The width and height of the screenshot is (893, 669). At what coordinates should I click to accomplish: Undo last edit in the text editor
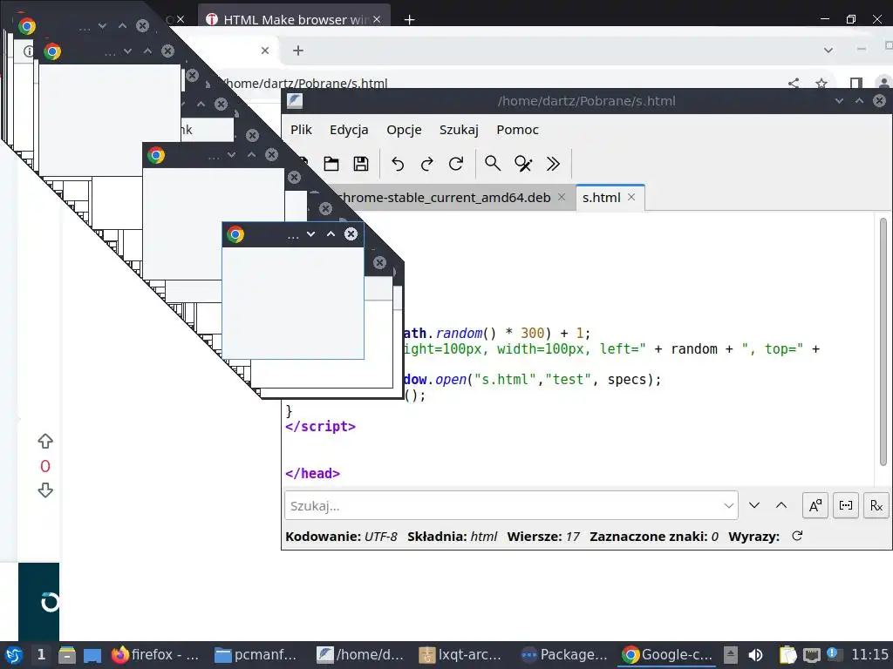[x=398, y=164]
